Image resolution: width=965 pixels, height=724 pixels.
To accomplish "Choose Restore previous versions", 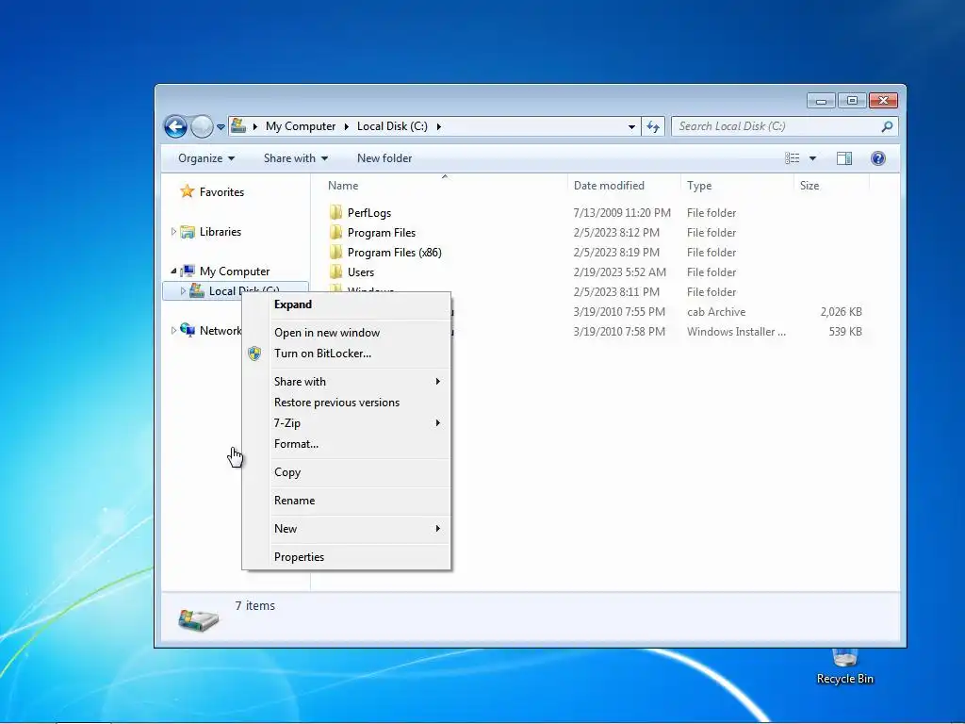I will 347,403.
